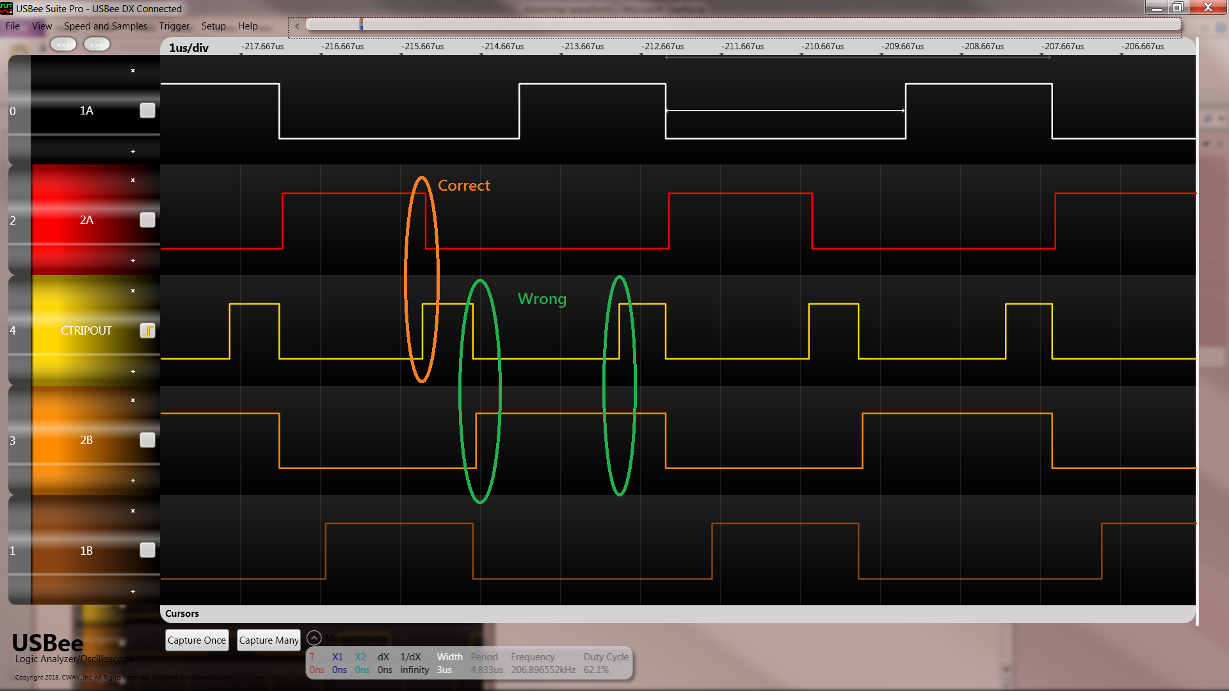Screen dimensions: 1229x691
Task: Click the x icon on CTRIPOUT channel
Action: point(133,290)
